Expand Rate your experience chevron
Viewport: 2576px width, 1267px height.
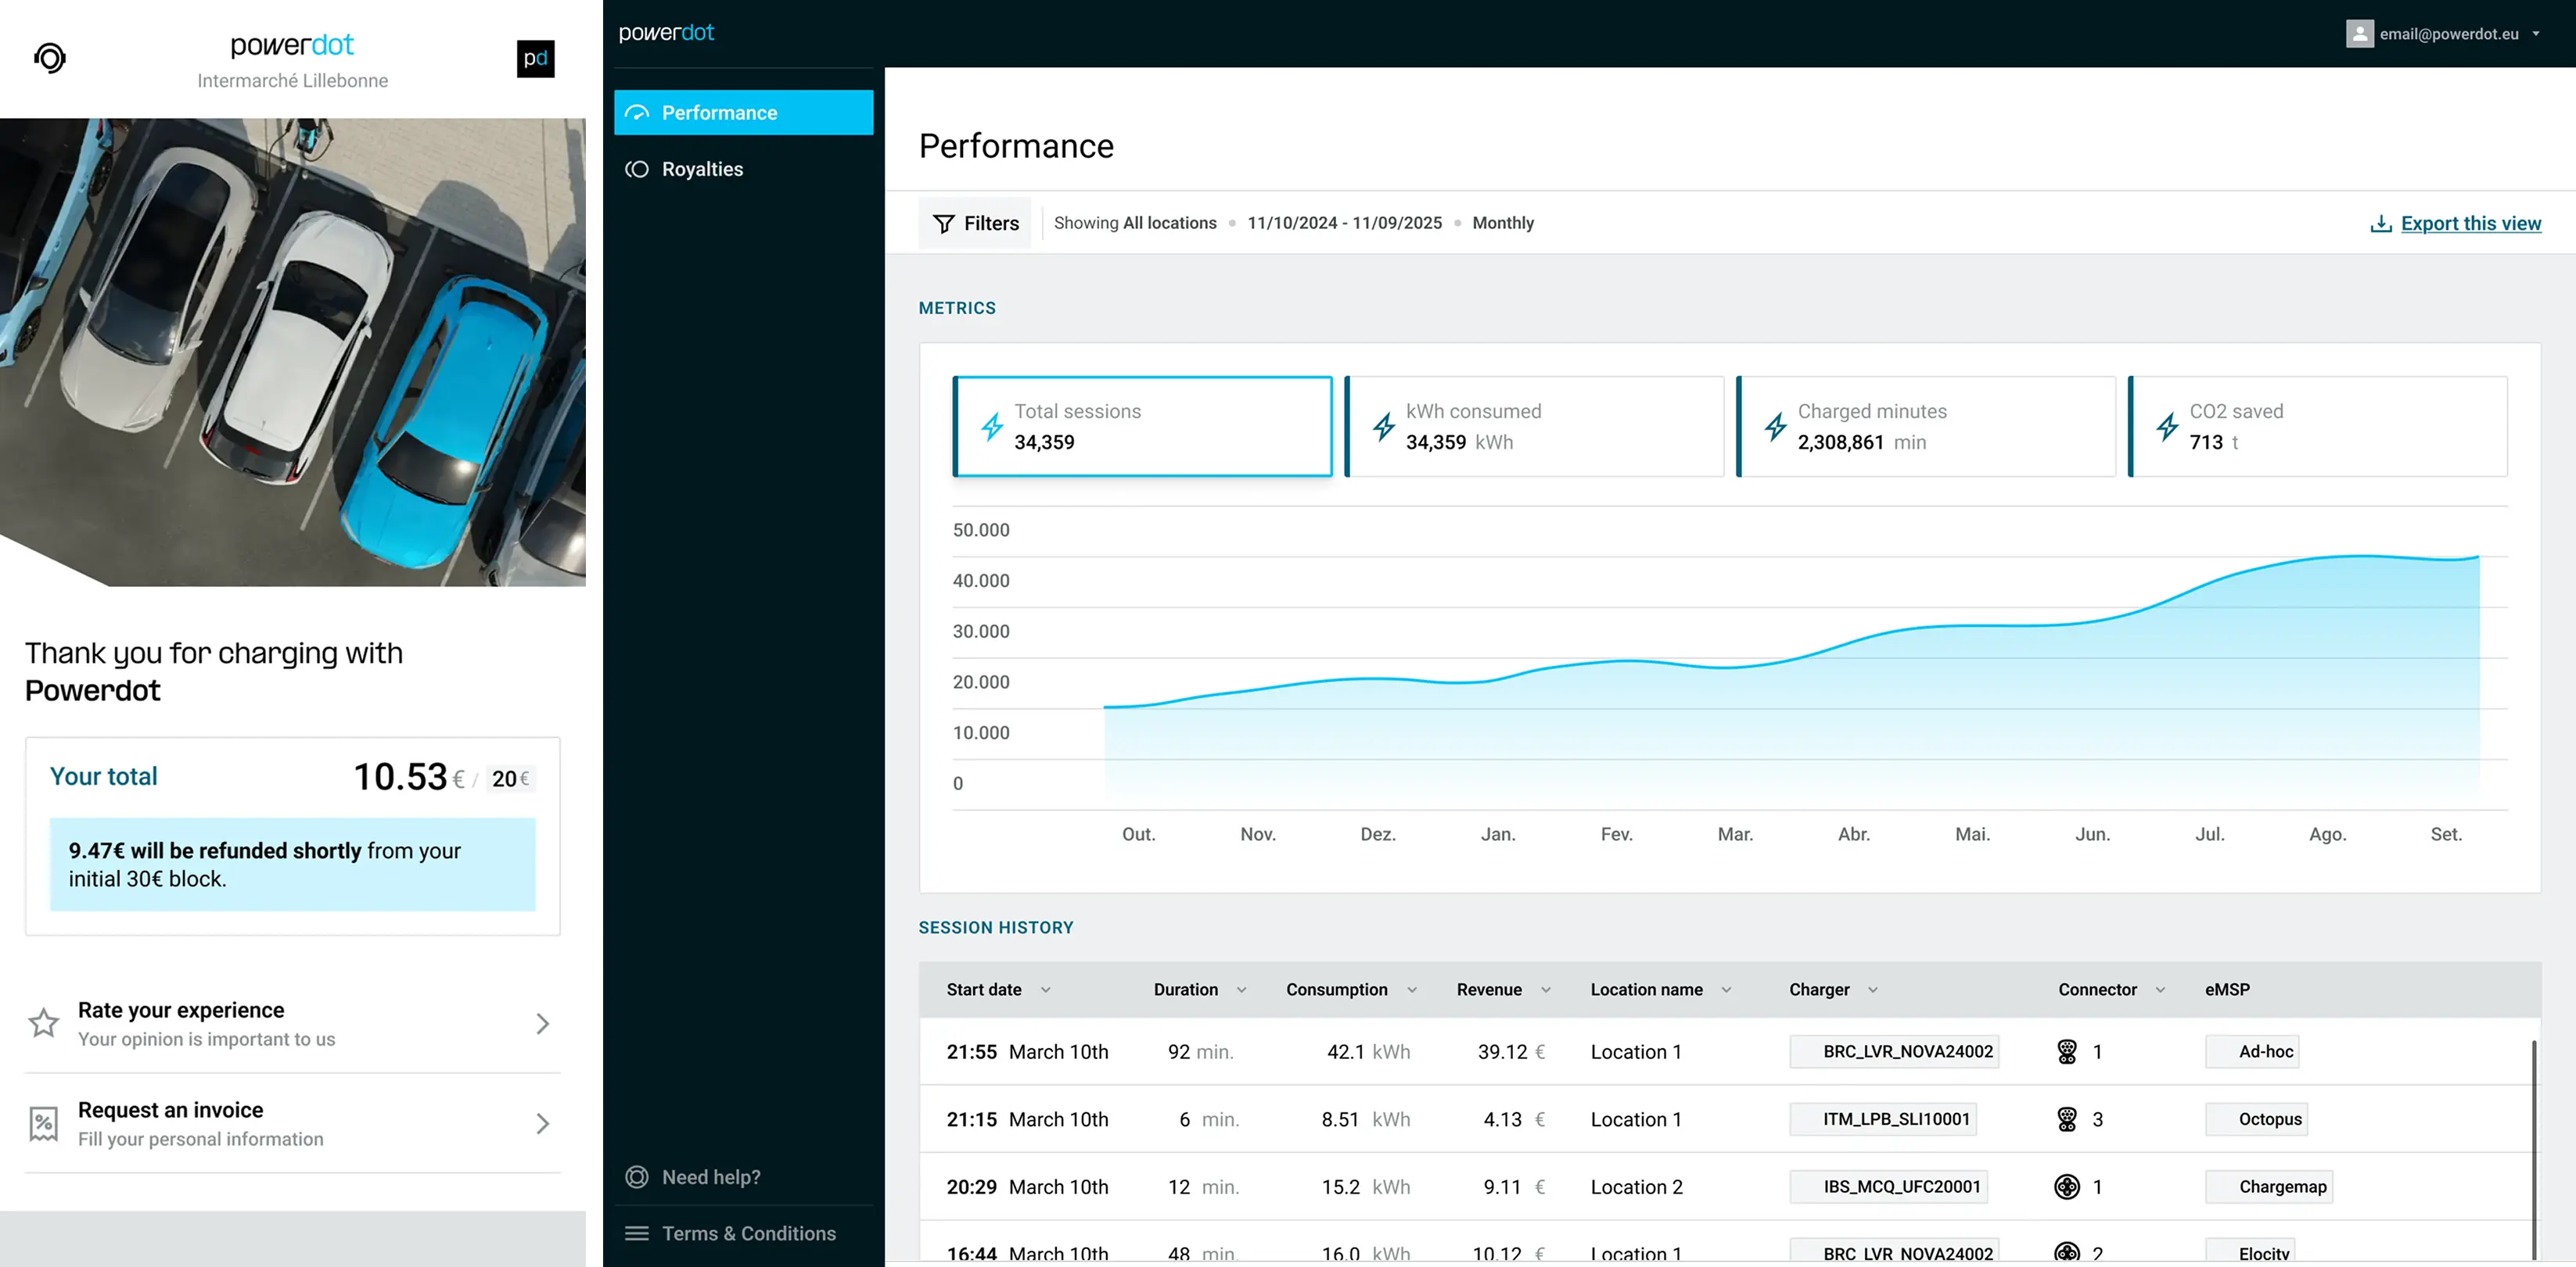coord(542,1023)
